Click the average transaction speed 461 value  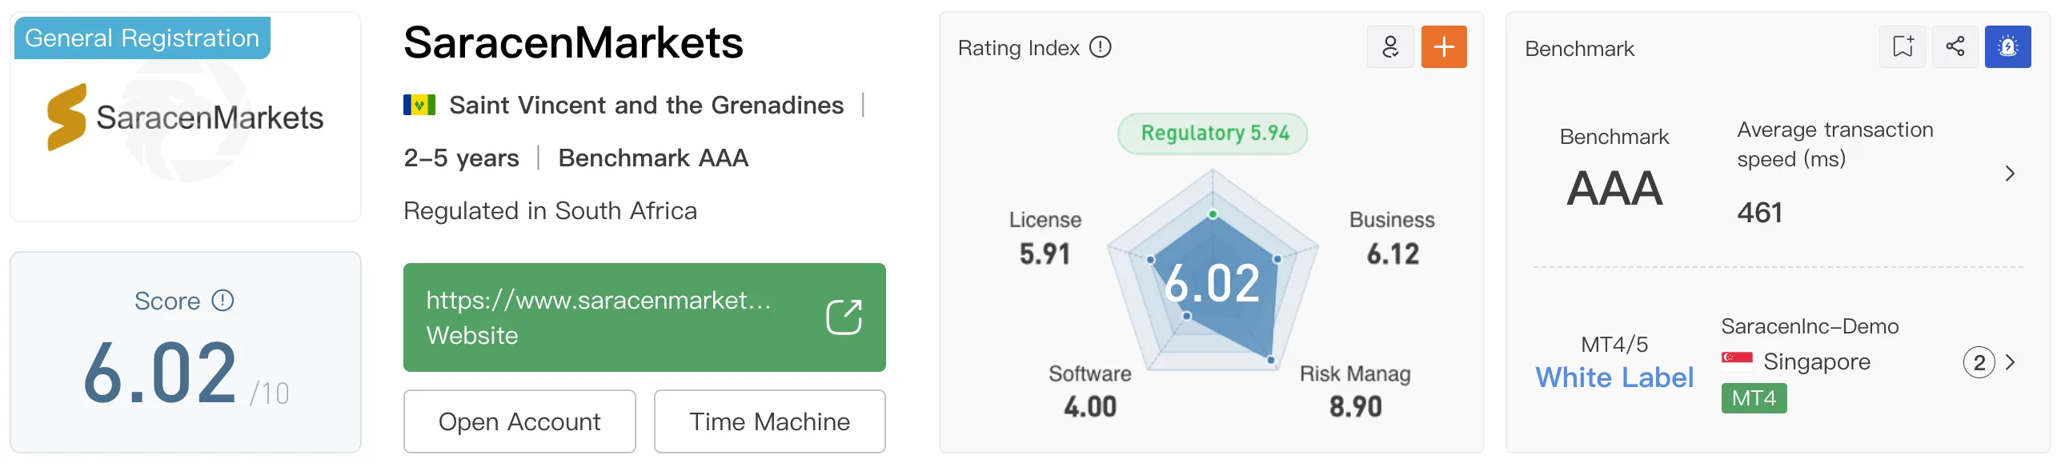(1759, 213)
